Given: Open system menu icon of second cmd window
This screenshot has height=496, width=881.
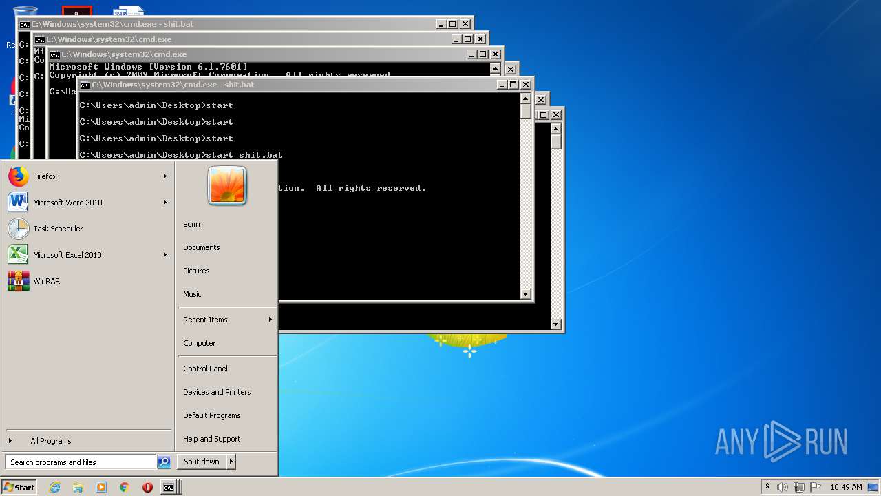Looking at the screenshot, I should [40, 39].
